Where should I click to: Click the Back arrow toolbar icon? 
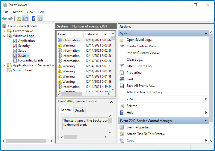[x=4, y=19]
